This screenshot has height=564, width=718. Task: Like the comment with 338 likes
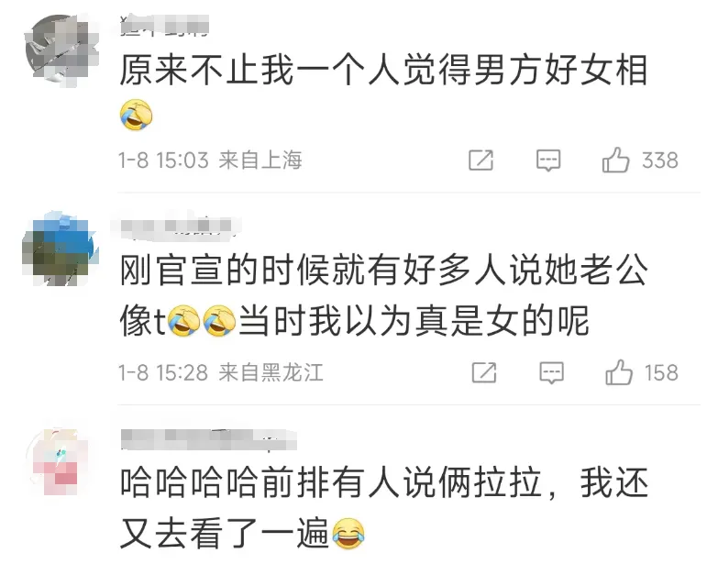615,160
